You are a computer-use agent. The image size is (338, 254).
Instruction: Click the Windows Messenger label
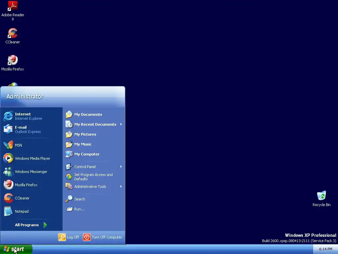pyautogui.click(x=31, y=172)
